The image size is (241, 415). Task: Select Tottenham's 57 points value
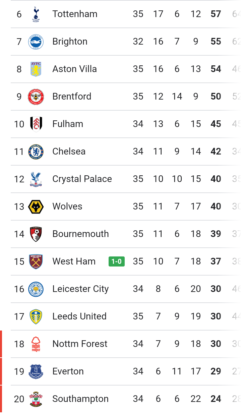click(216, 14)
